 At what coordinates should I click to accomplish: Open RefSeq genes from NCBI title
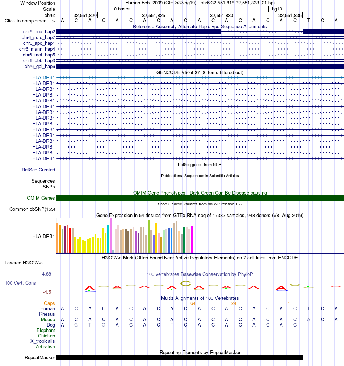[x=200, y=165]
